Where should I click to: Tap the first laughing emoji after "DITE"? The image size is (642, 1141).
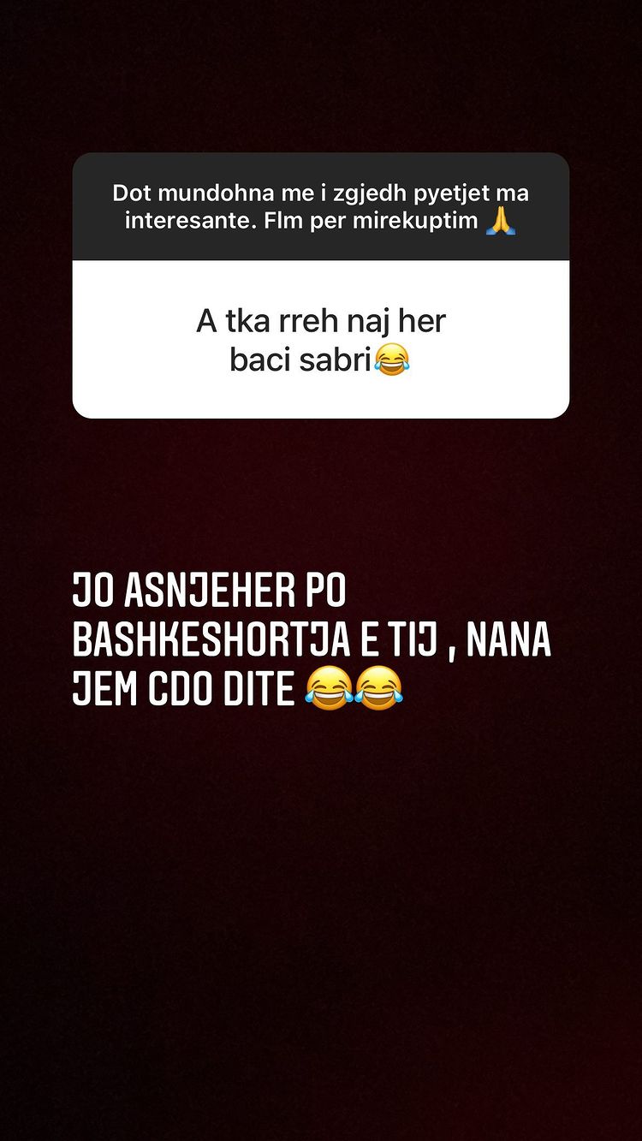330,690
